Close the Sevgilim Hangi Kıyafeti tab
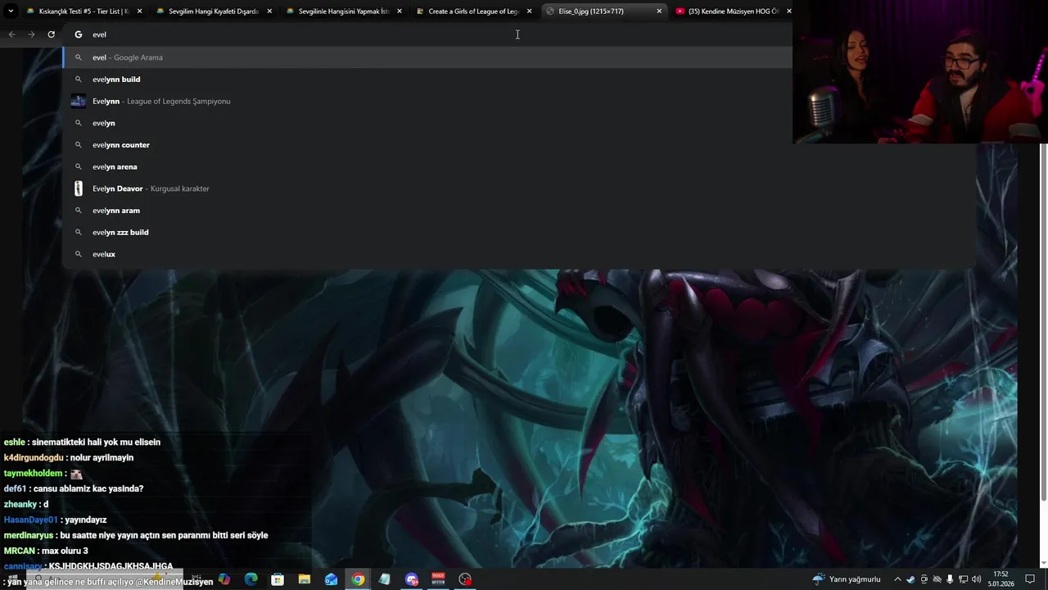1048x590 pixels. tap(269, 11)
